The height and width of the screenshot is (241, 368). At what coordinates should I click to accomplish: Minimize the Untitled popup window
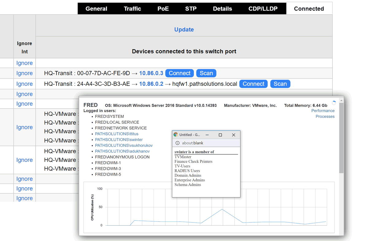[x=207, y=135]
